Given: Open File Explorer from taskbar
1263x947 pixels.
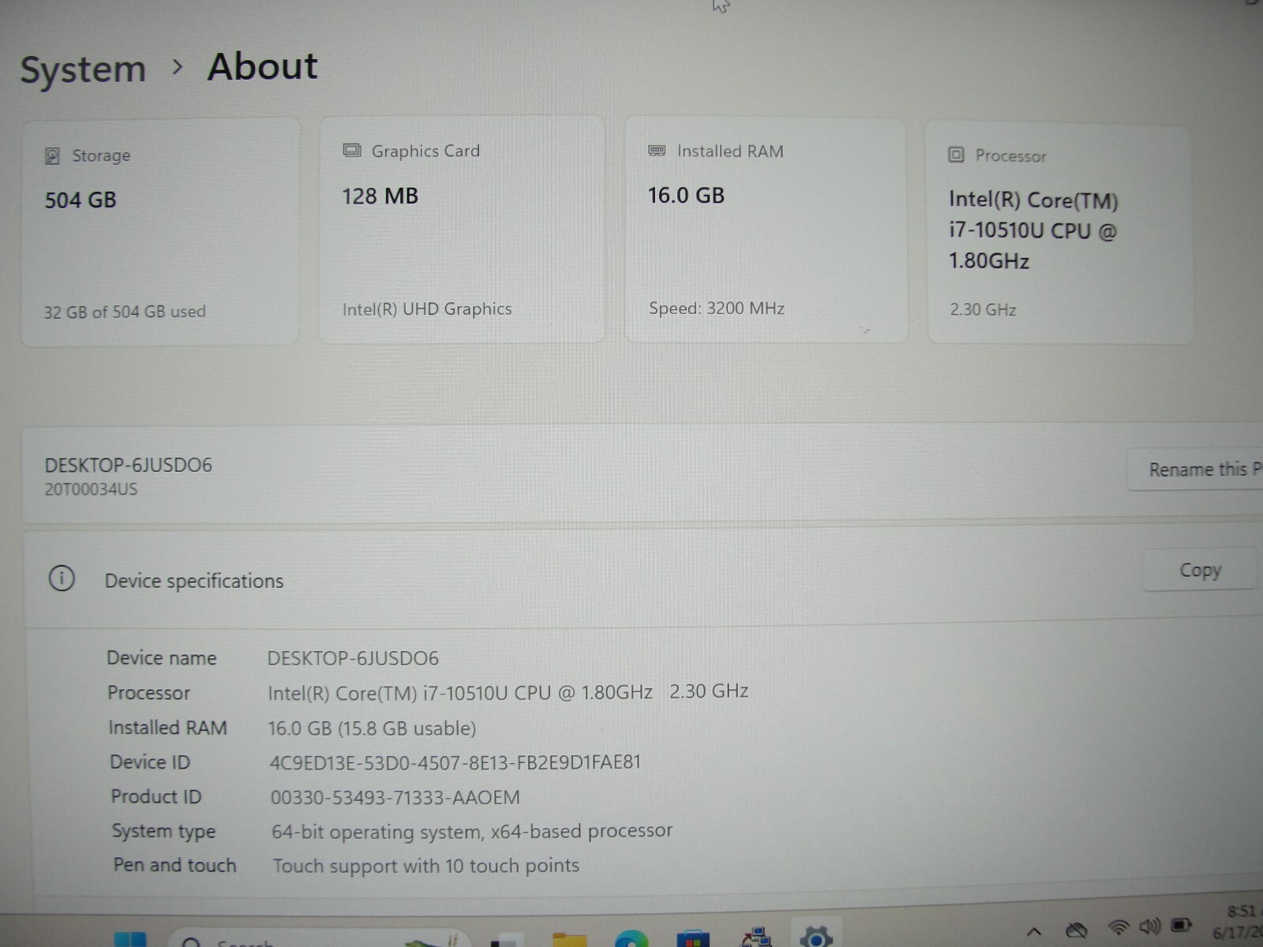Looking at the screenshot, I should point(570,939).
